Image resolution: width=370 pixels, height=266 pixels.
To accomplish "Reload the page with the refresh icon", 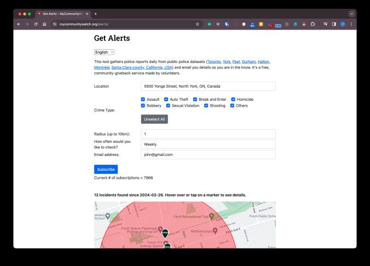I will click(36, 24).
